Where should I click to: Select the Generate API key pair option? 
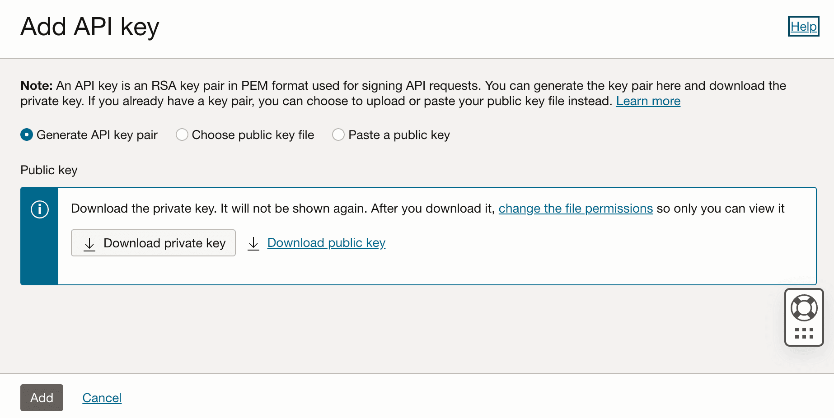pyautogui.click(x=27, y=135)
